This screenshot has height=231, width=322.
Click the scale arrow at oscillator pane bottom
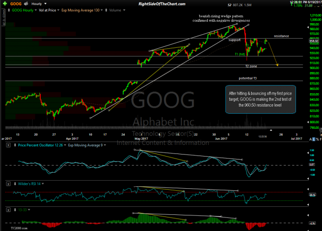click(308, 179)
